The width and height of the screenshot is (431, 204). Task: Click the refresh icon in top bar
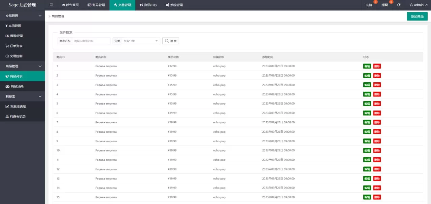[x=399, y=5]
